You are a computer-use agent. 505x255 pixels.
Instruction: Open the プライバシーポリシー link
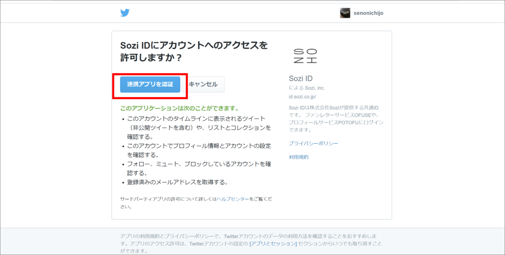[x=314, y=144]
